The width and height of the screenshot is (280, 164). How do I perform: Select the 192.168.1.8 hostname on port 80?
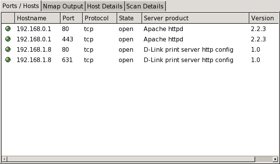pos(34,49)
